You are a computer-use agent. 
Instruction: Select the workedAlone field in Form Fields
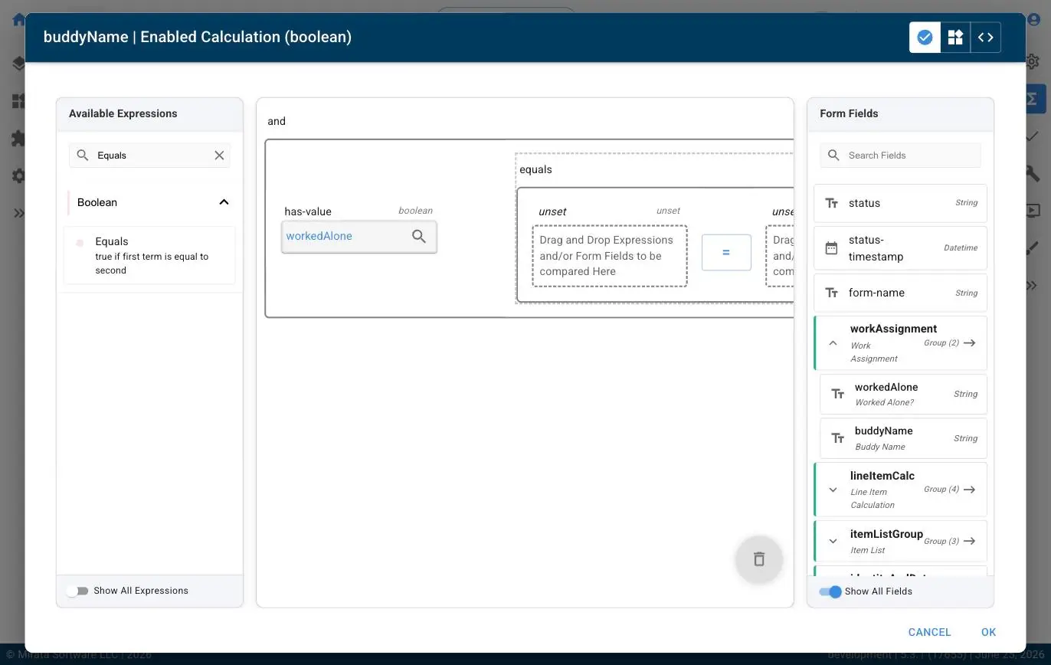[x=903, y=394]
